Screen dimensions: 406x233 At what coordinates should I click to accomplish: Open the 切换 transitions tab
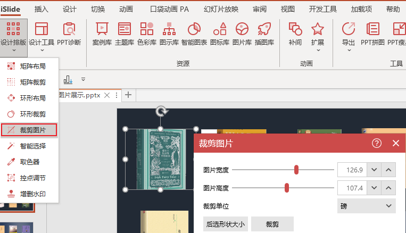coord(98,10)
